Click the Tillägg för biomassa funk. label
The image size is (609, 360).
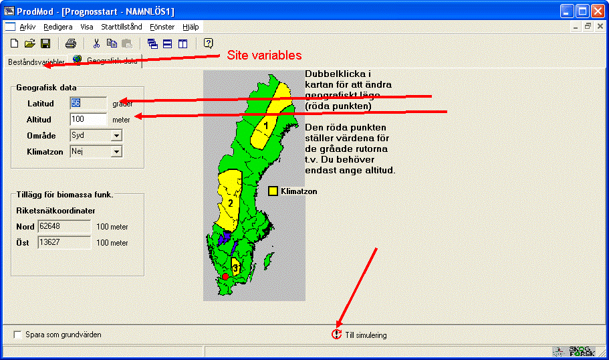pos(64,194)
